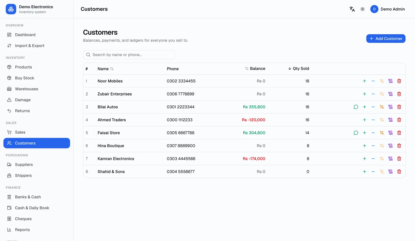Screen dimensions: 415x241
Task: Navigate to Shippers
Action: click(x=37, y=175)
